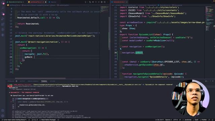Image resolution: width=215 pixels, height=121 pixels.
Task: Click the lightbulb code action on line 35
Action: (121, 49)
